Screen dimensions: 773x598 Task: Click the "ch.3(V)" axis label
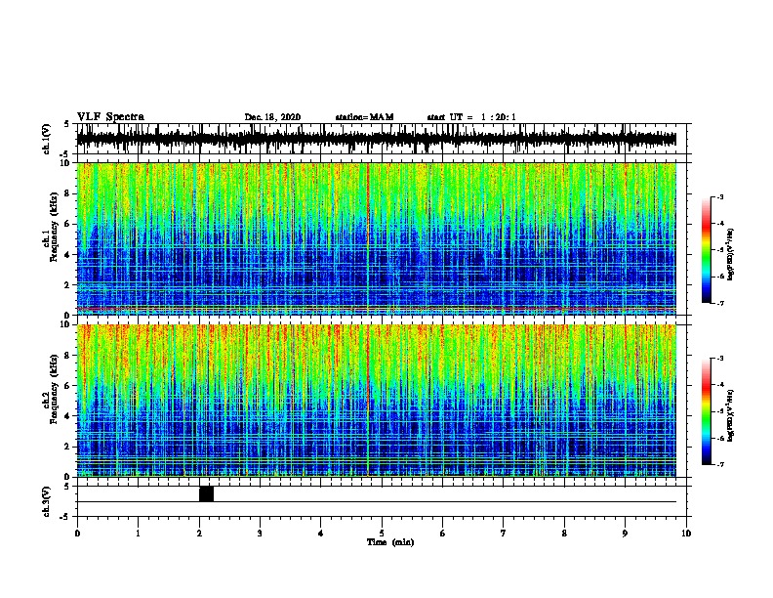47,501
